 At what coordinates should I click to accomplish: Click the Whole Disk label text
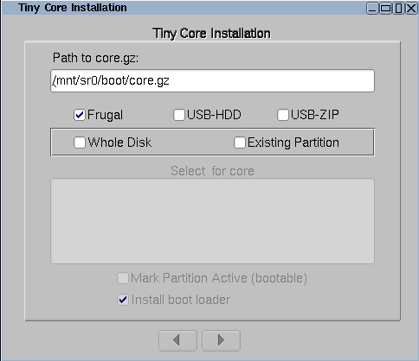[119, 142]
